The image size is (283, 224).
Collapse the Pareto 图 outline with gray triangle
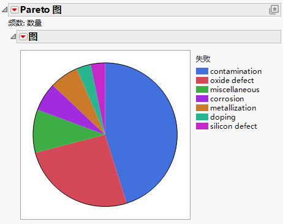[x=5, y=10]
